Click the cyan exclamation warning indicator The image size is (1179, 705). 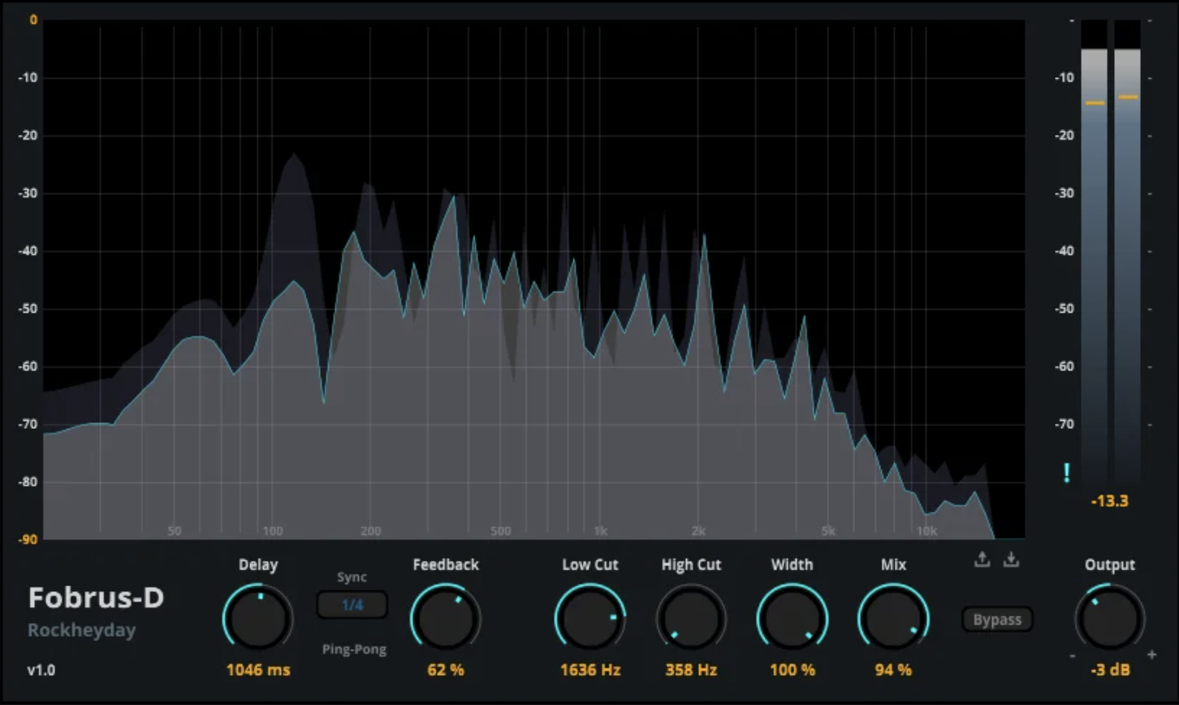coord(1067,474)
